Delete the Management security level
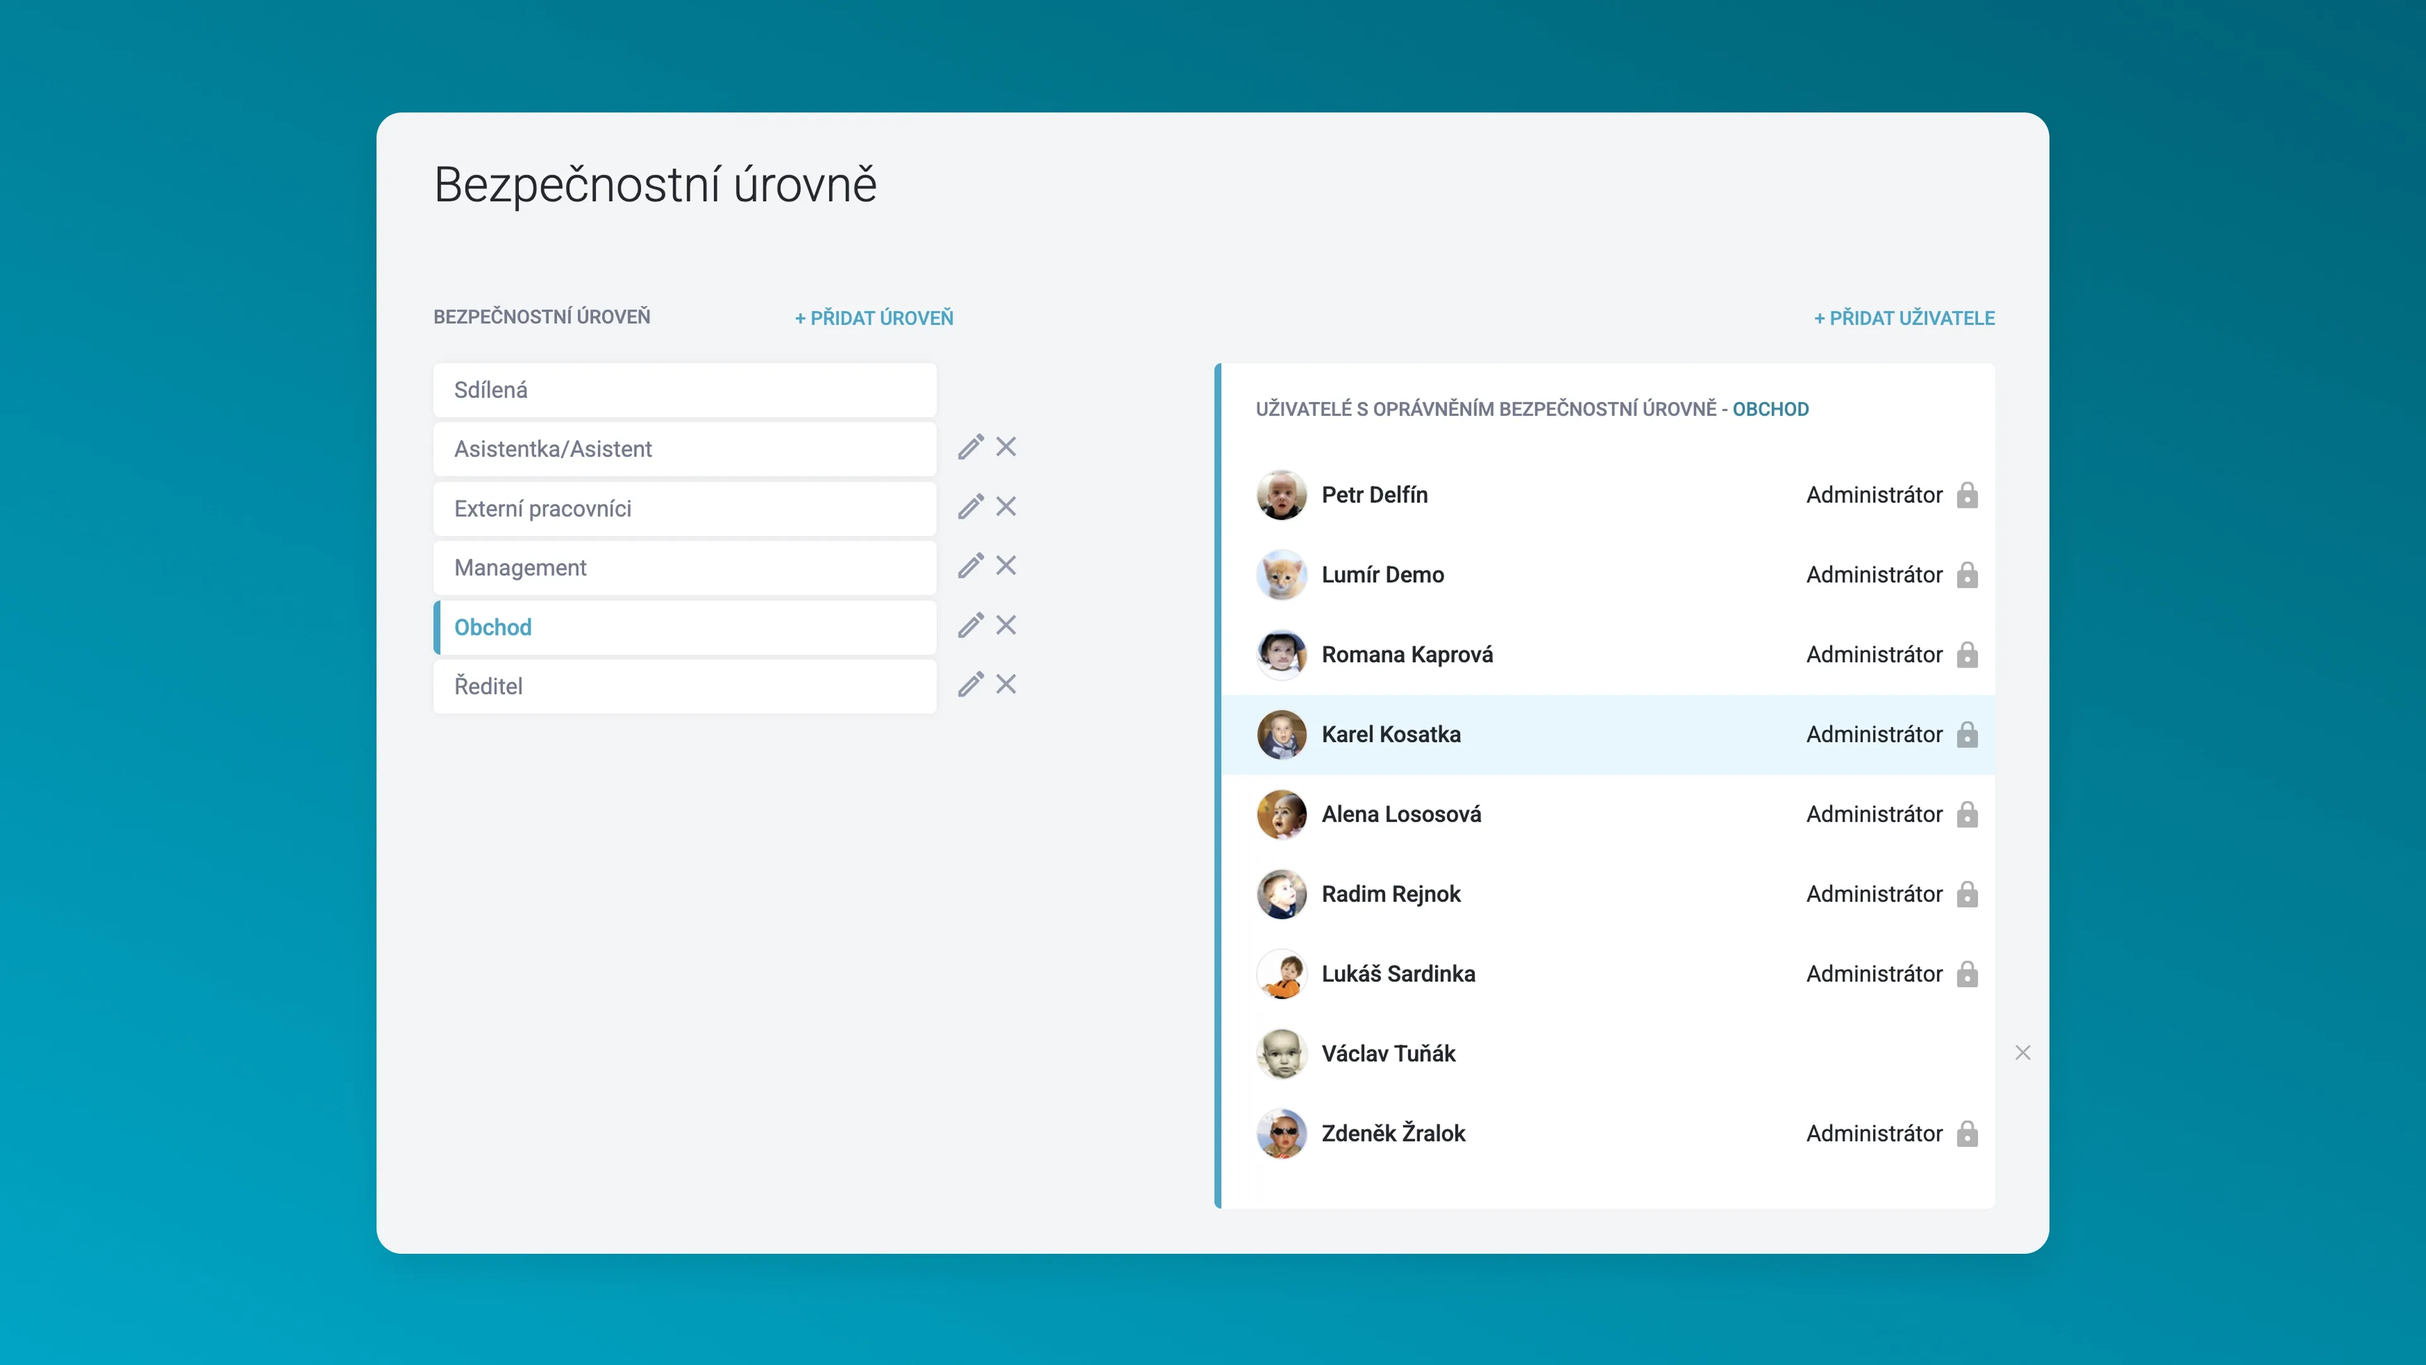Screen dimensions: 2426x1365 coord(1006,565)
